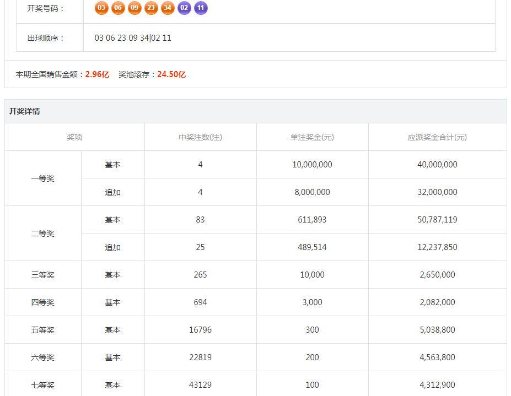Click the 单注奖金(元) column header
This screenshot has width=511, height=396.
click(312, 137)
